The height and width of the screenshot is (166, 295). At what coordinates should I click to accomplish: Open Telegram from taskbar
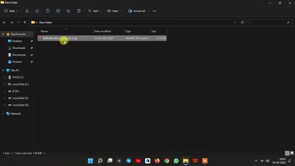[129, 161]
